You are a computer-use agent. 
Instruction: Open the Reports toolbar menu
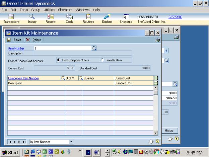tap(51, 19)
